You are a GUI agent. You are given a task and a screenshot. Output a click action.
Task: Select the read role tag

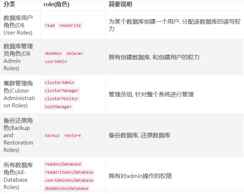coord(50,25)
